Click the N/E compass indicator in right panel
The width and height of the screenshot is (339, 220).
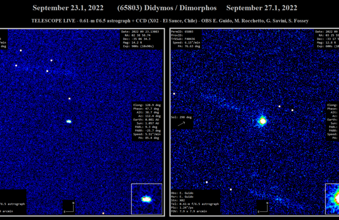click(x=263, y=207)
